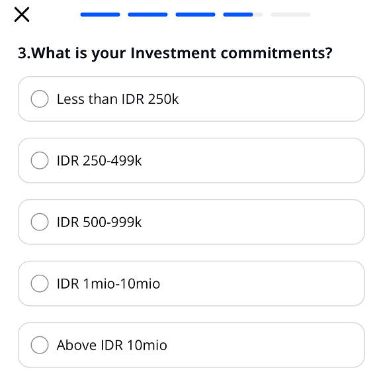373x380 pixels.
Task: Click the first blue progress step bar
Action: (101, 15)
